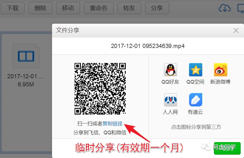Click the QQ好友 label
The image size is (244, 158).
click(170, 82)
